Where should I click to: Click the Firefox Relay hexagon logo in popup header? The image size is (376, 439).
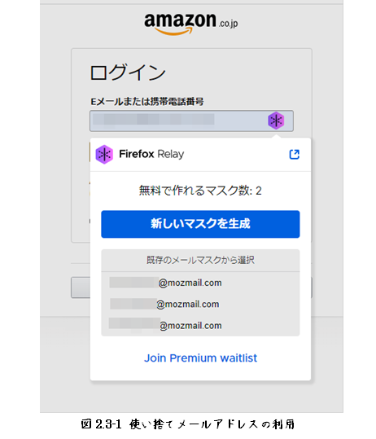pyautogui.click(x=104, y=154)
